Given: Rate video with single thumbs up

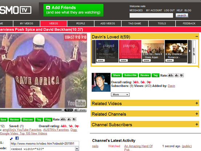Looking at the screenshot, I should (69, 119).
